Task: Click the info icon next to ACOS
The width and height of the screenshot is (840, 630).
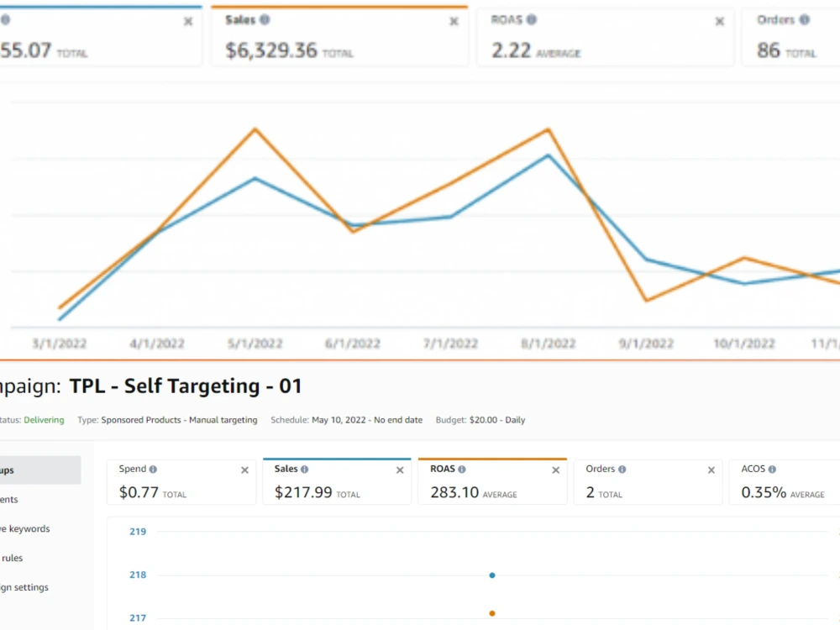Action: [x=772, y=470]
